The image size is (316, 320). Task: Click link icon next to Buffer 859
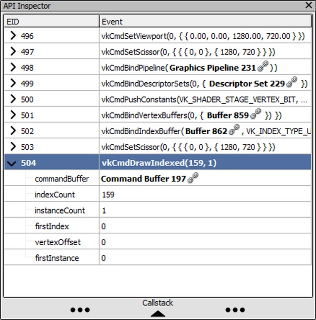coord(256,114)
